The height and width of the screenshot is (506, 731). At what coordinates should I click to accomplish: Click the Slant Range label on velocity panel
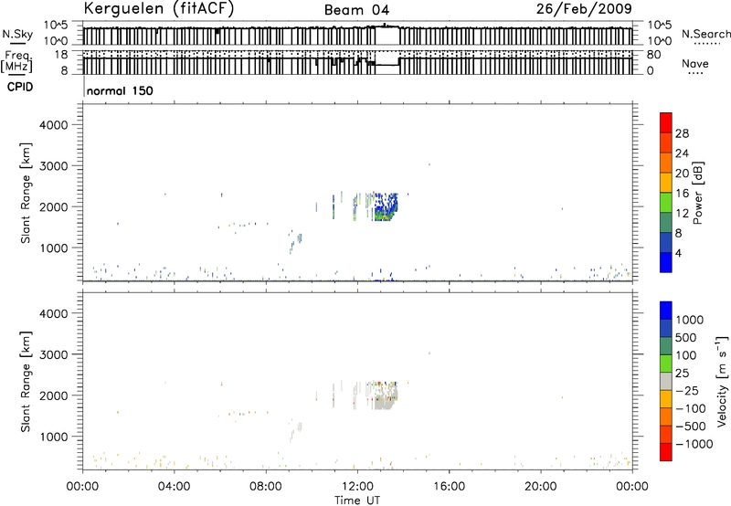[26, 382]
